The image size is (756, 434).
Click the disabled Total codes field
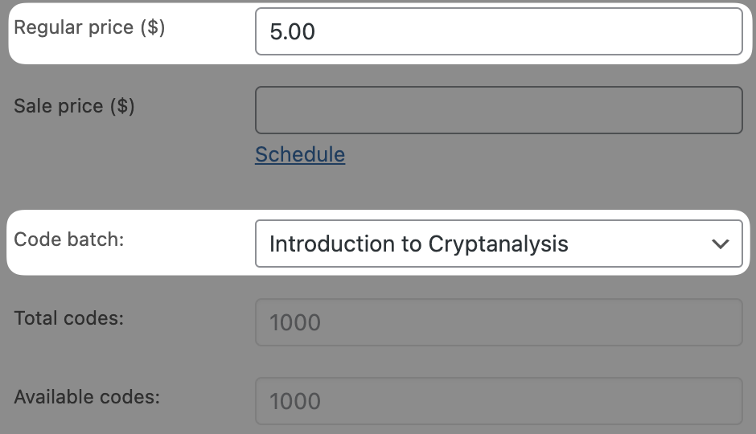pyautogui.click(x=499, y=322)
